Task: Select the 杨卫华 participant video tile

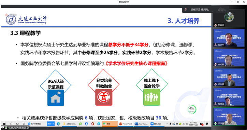Action: [229, 38]
